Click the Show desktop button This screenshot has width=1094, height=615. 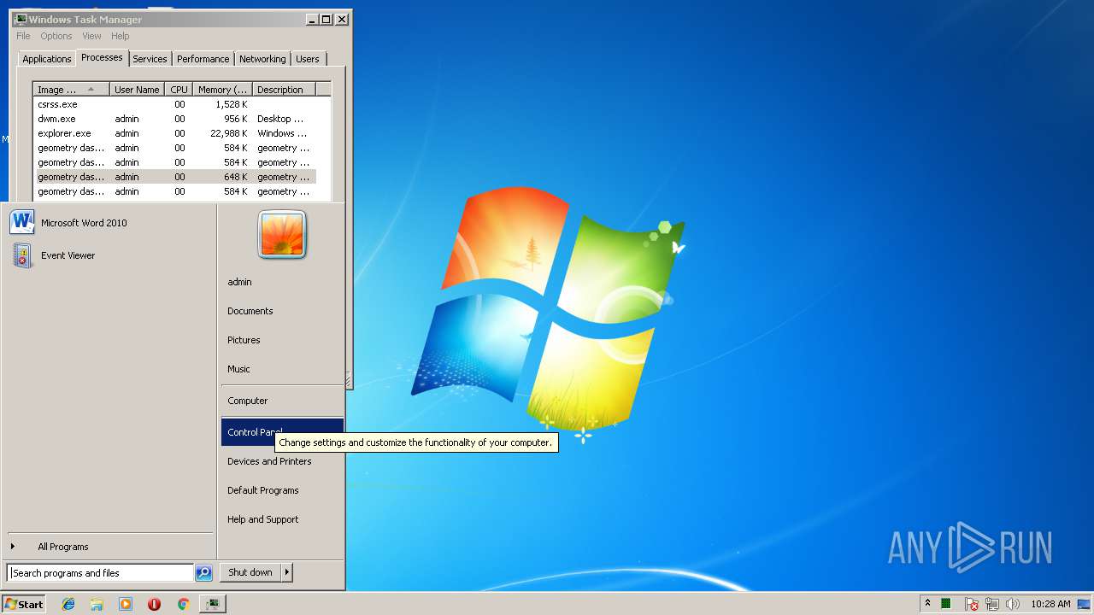coord(1085,604)
